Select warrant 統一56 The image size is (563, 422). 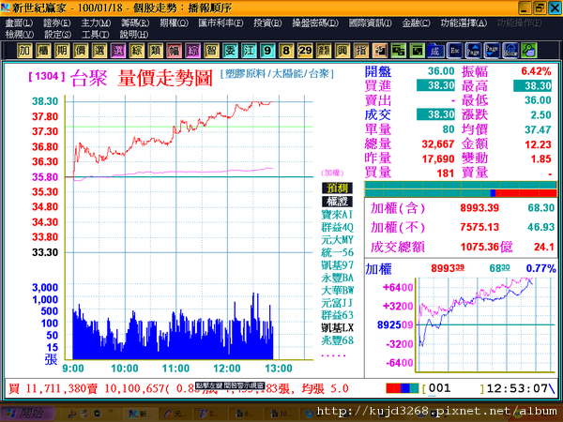tap(337, 252)
